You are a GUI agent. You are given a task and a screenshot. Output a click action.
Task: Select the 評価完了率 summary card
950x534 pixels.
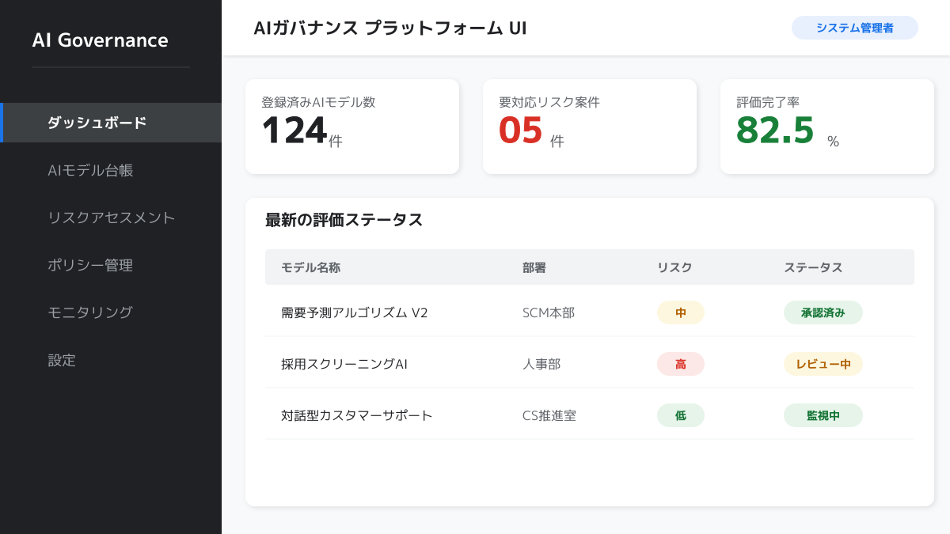click(x=826, y=127)
